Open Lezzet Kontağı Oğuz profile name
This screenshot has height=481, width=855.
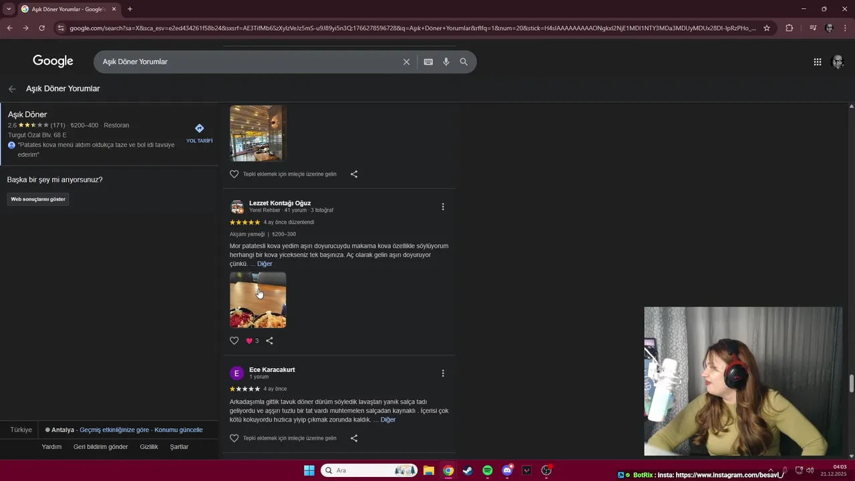pos(280,203)
